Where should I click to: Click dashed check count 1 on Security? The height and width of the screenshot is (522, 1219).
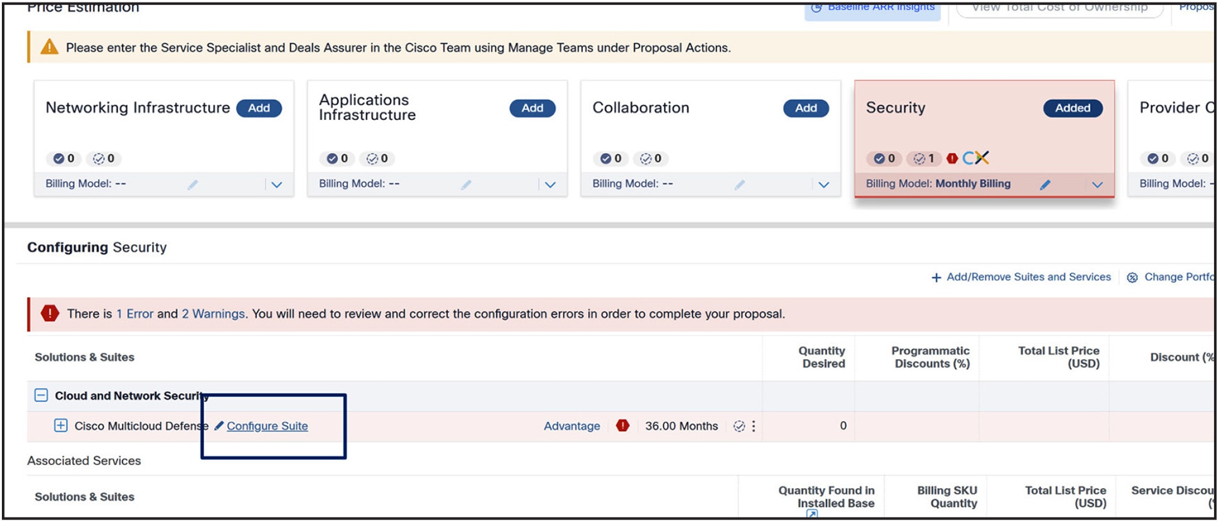point(924,158)
